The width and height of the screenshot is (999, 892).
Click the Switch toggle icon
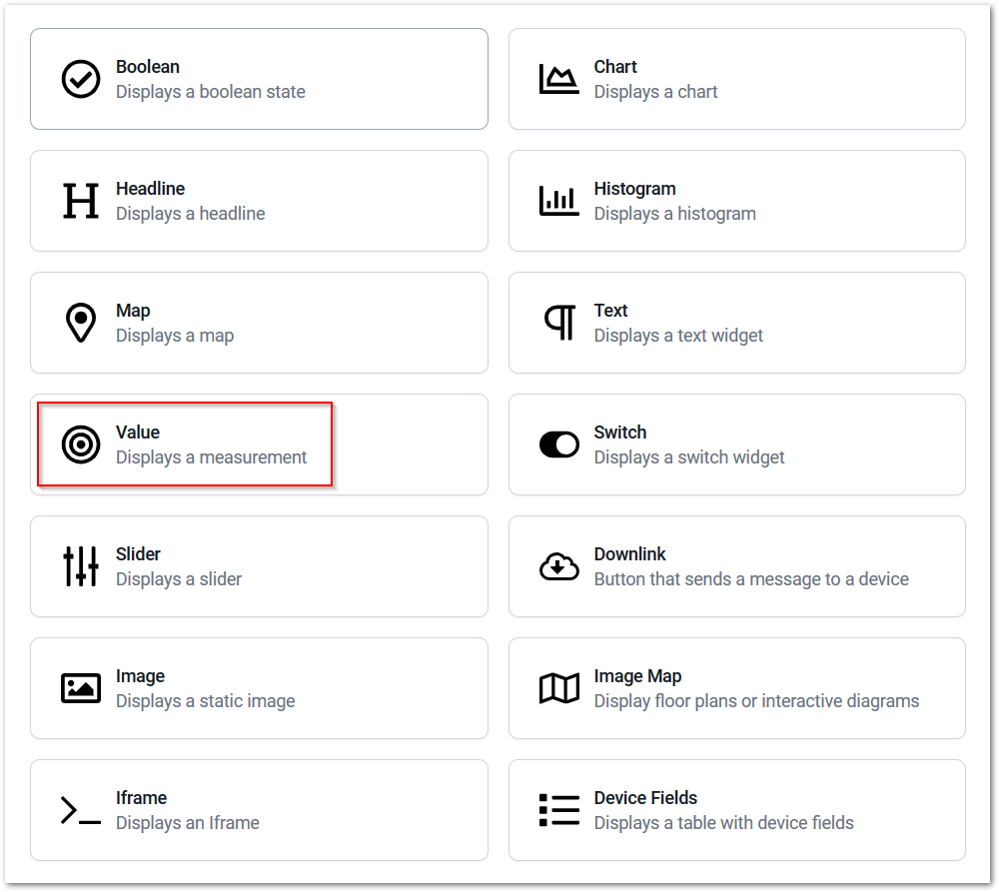tap(558, 445)
